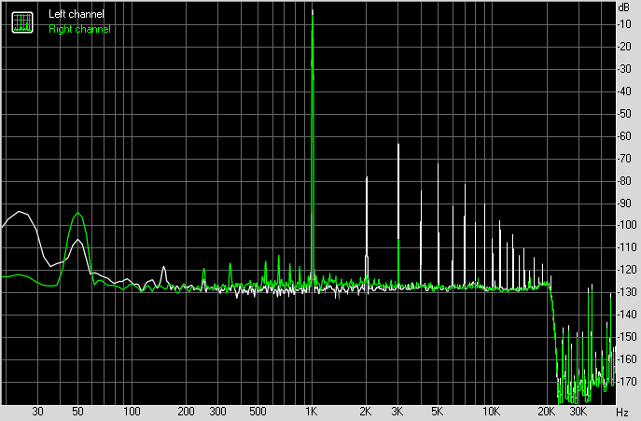641x421 pixels.
Task: Click the "3K" frequency axis label
Action: click(x=397, y=411)
